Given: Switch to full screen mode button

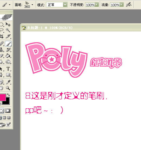Looking at the screenshot, I should 9,118.
